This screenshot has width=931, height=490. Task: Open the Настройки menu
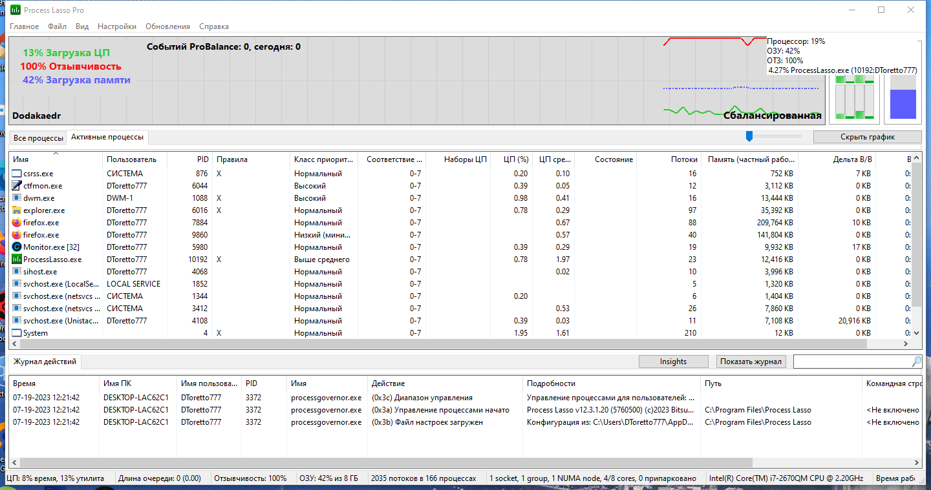[117, 26]
